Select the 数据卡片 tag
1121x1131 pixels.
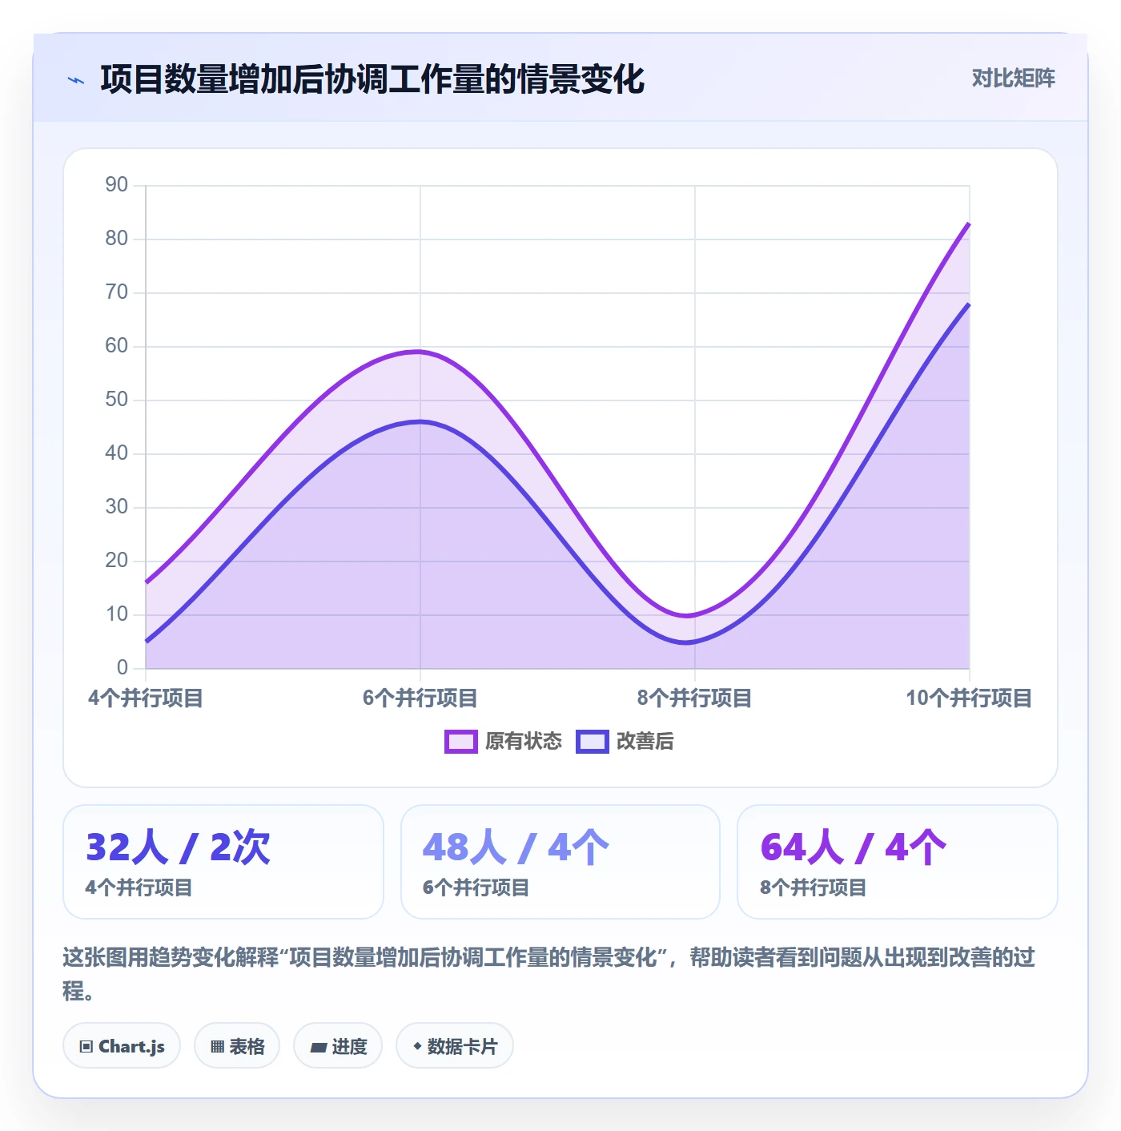tap(455, 1045)
